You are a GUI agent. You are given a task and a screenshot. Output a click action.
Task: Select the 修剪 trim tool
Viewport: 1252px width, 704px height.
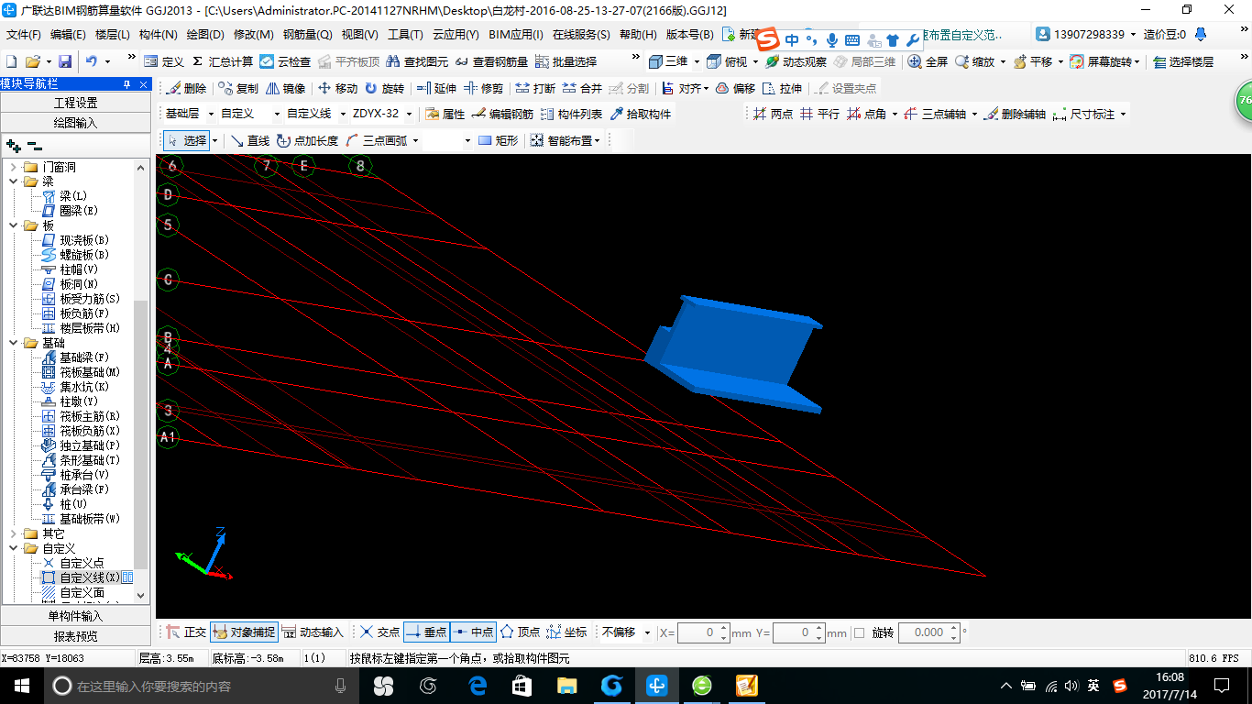(483, 88)
